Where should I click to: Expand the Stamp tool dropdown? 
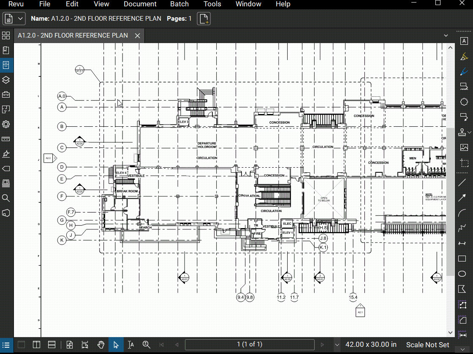(x=470, y=132)
